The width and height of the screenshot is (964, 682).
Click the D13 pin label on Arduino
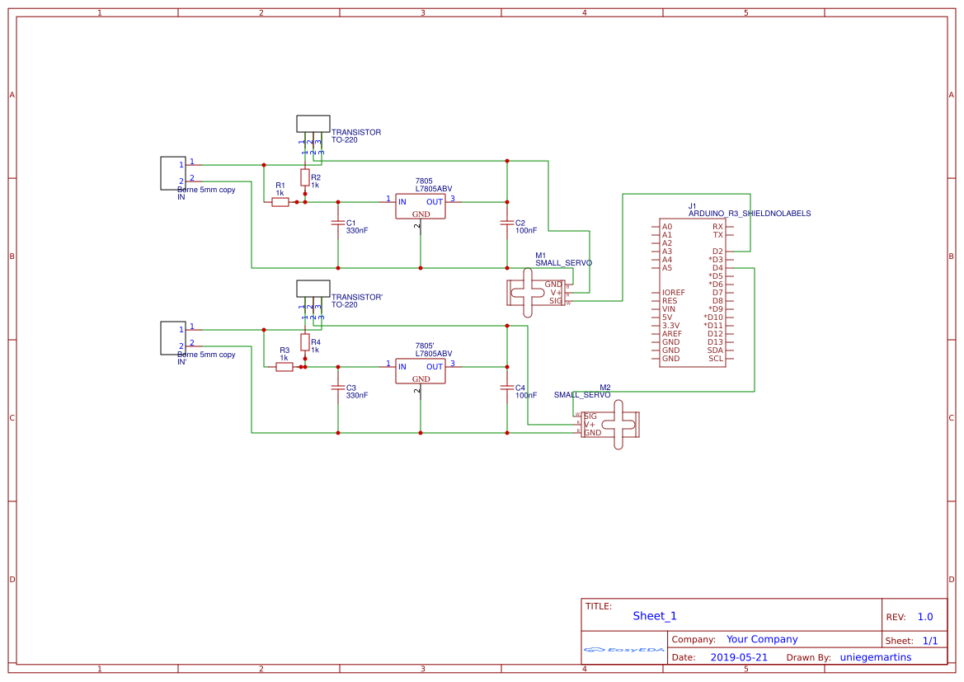[x=715, y=342]
